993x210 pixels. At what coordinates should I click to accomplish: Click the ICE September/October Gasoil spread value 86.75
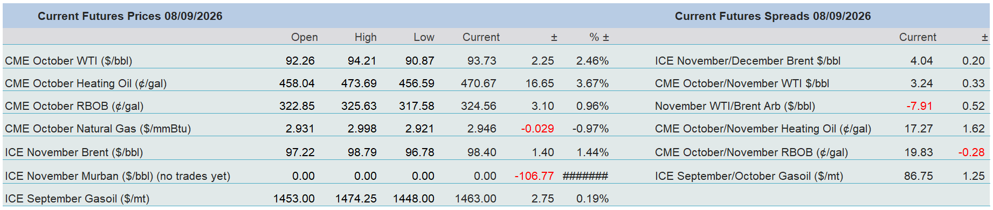click(919, 176)
